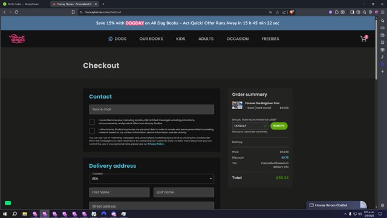Open a new browser tab

pos(103,4)
